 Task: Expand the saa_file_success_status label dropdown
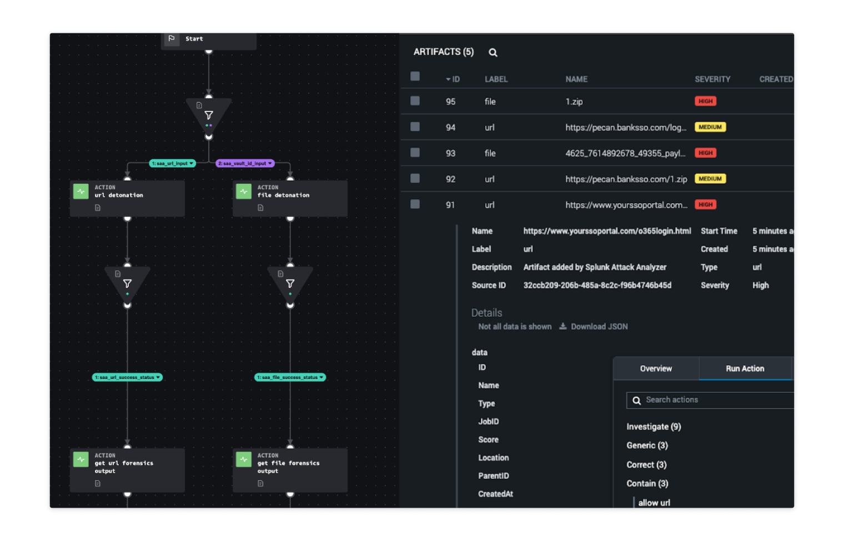click(x=321, y=377)
